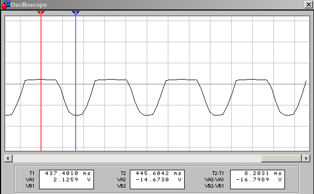This screenshot has width=314, height=194.
Task: Select the VA2-VA1 reading -16.7989 V
Action: pos(259,180)
